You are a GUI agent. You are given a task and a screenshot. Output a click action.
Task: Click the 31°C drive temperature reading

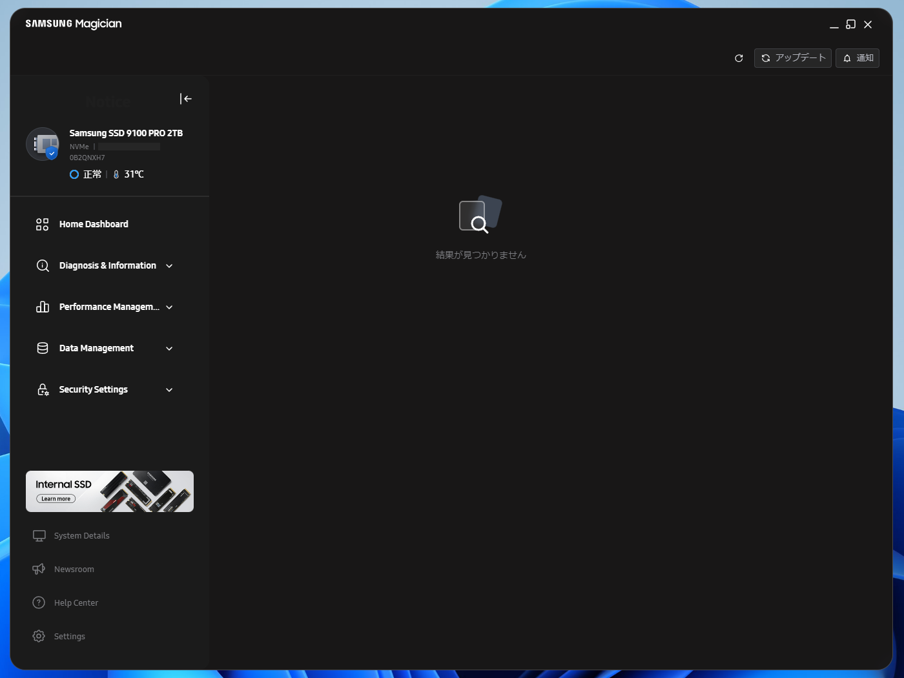[x=134, y=174]
